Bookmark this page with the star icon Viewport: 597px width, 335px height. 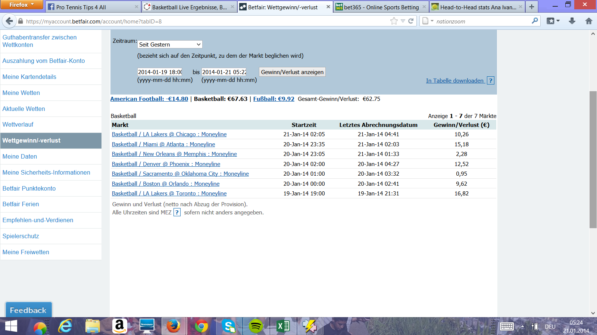394,21
